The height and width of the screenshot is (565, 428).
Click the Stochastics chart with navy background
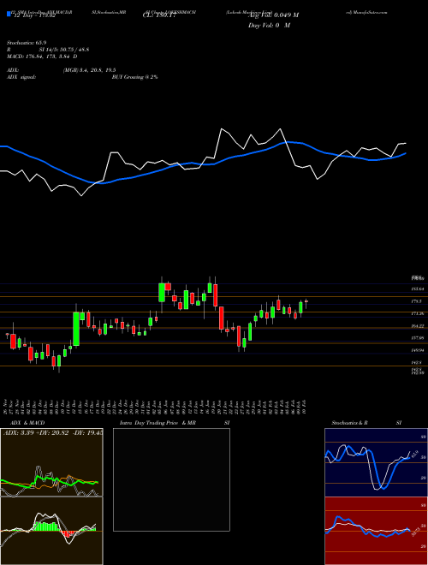376,462
